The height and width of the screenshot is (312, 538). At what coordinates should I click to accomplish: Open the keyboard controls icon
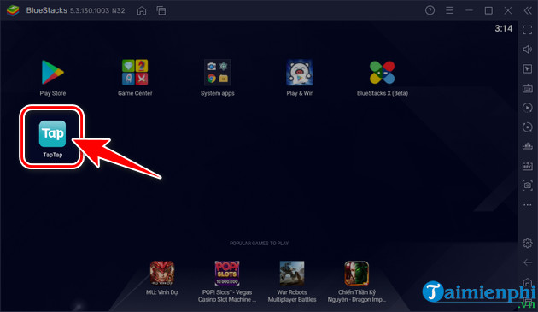pyautogui.click(x=528, y=88)
